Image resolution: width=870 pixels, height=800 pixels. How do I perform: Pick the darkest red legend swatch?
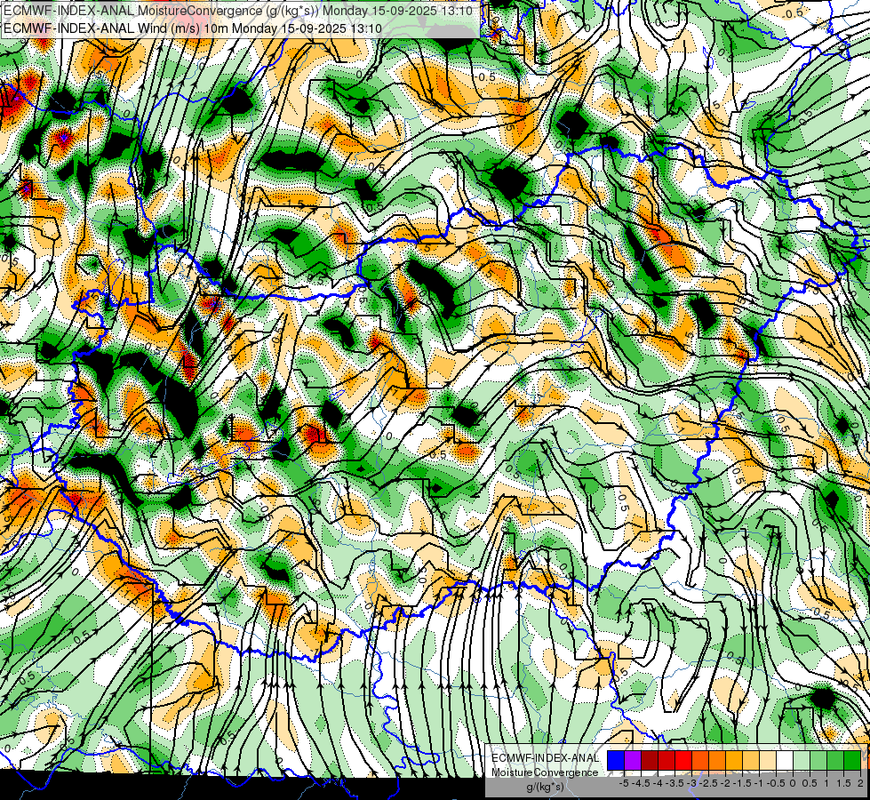click(650, 761)
